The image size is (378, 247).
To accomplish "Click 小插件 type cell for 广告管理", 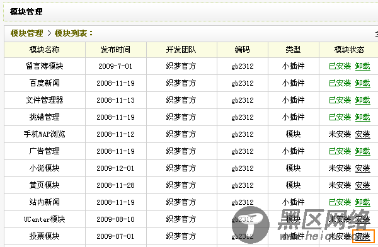I will click(x=294, y=151).
